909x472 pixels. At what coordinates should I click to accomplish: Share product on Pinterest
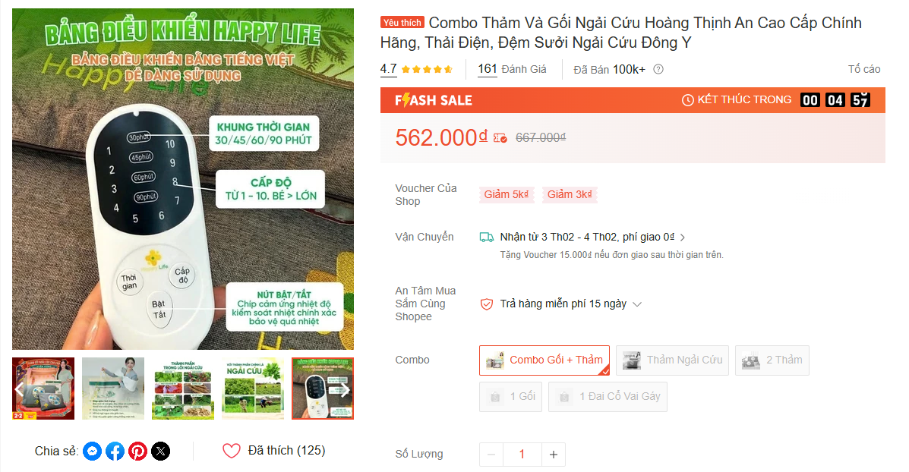(x=138, y=451)
